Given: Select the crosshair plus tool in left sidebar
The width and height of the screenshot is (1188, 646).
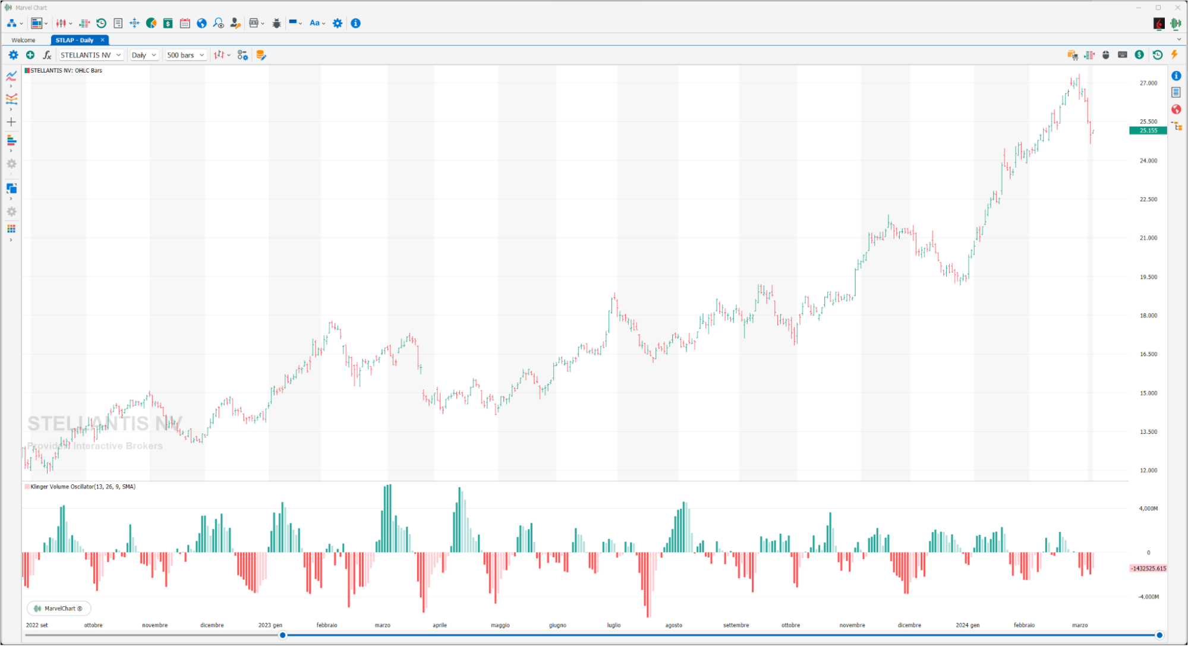Looking at the screenshot, I should coord(11,122).
